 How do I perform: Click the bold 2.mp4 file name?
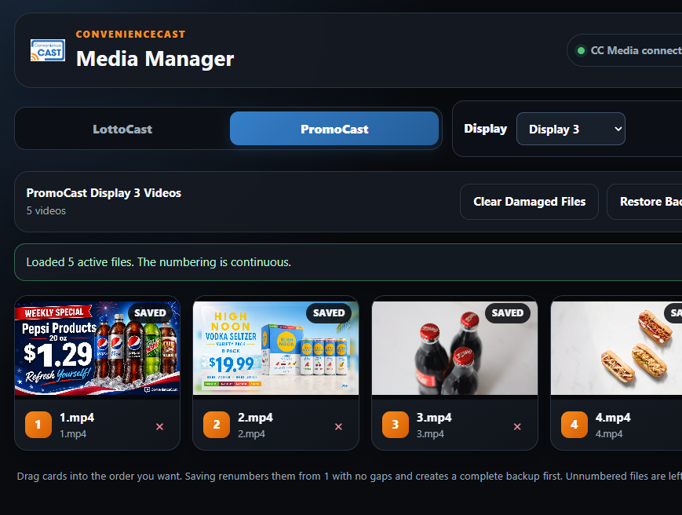tap(255, 418)
